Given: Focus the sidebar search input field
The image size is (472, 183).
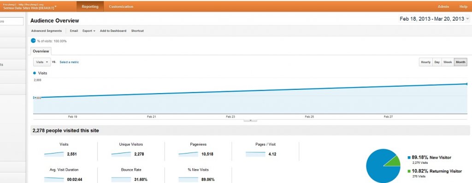Looking at the screenshot, I should pyautogui.click(x=12, y=21).
